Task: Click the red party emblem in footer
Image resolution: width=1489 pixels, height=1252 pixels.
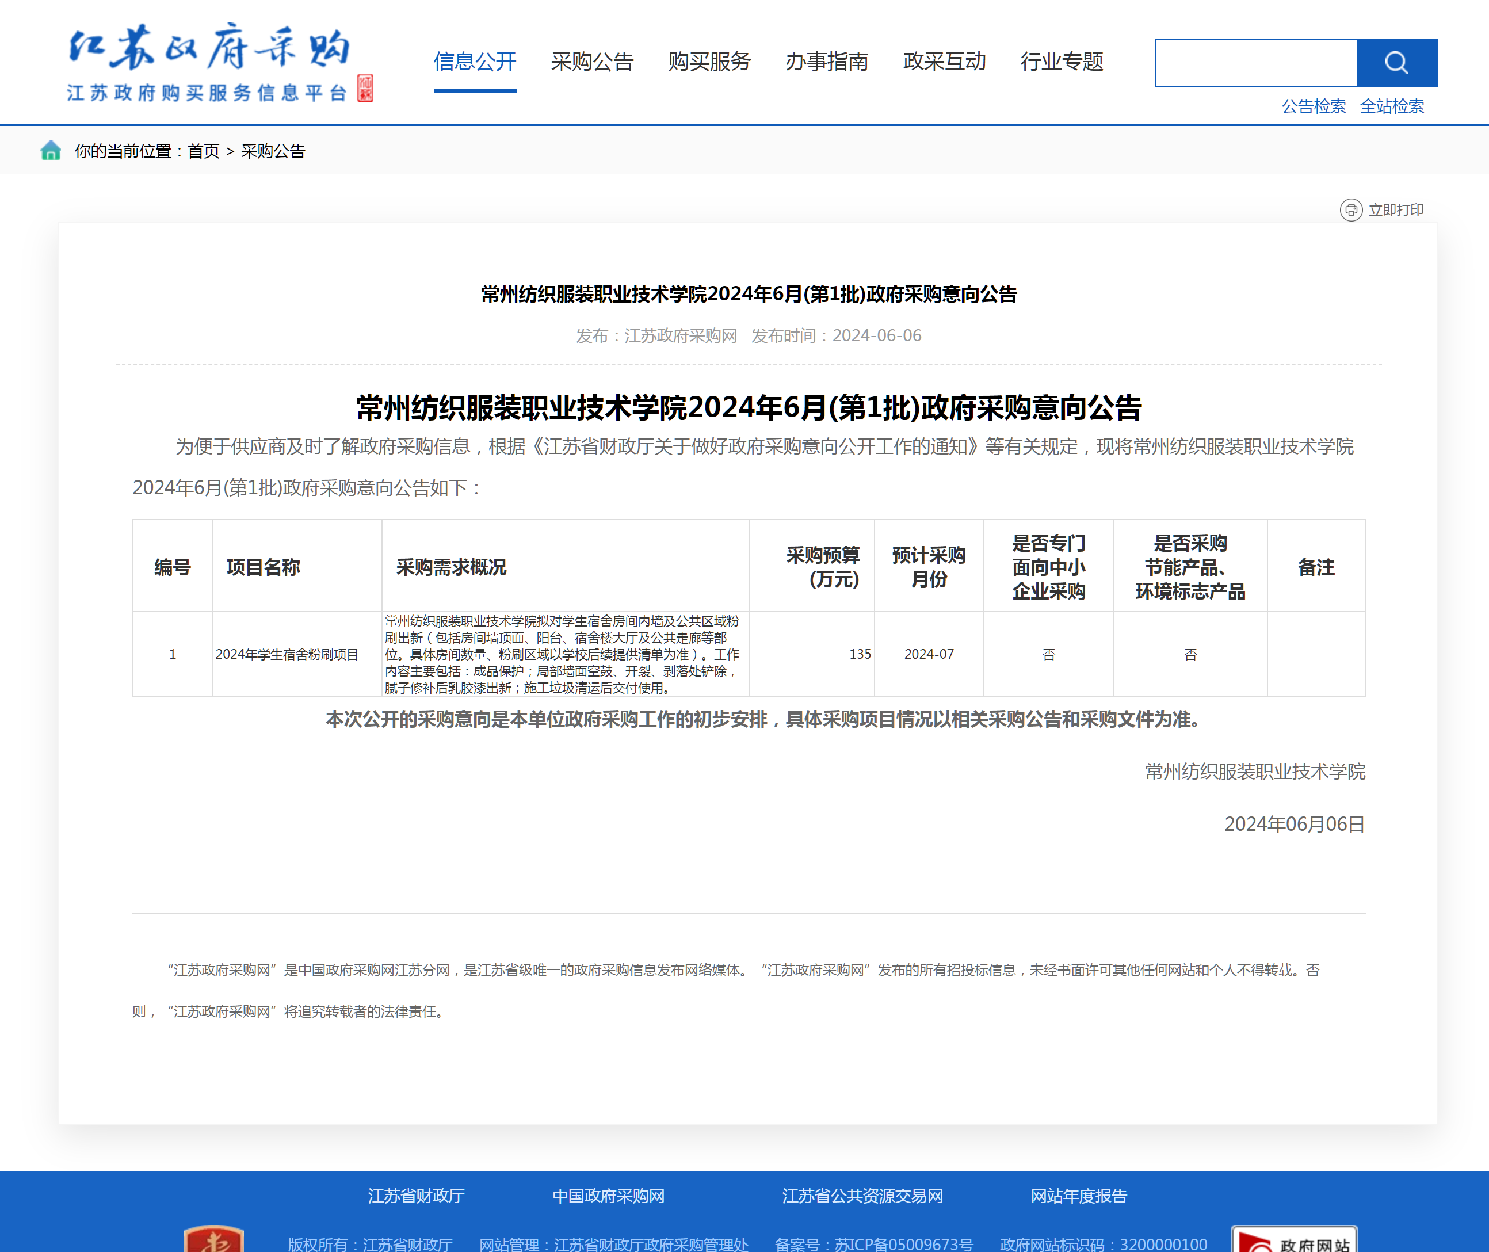Action: pyautogui.click(x=213, y=1239)
